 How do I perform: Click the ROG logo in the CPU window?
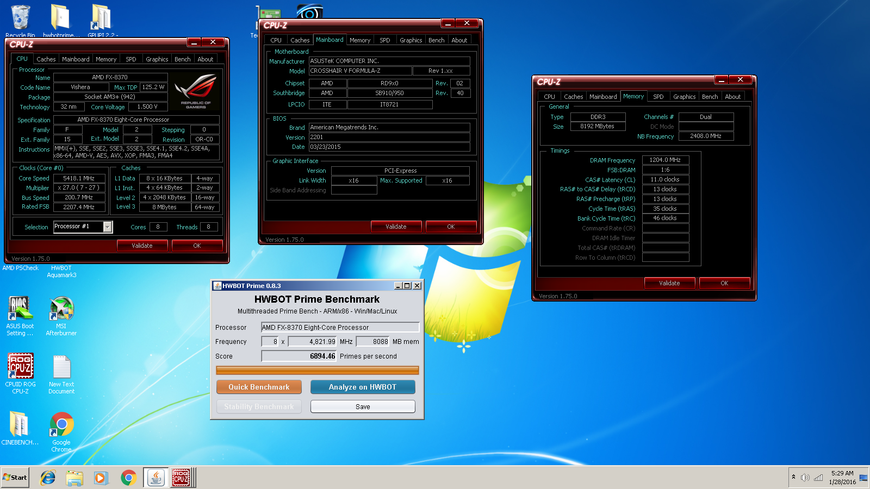196,91
